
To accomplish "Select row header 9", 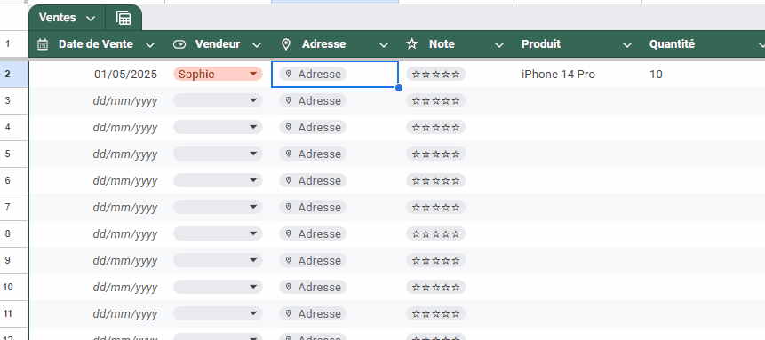I will (x=14, y=260).
